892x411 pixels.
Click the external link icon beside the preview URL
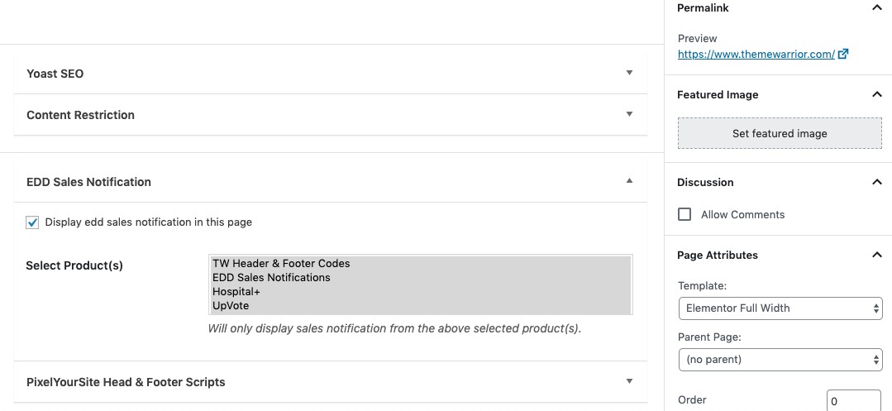843,55
